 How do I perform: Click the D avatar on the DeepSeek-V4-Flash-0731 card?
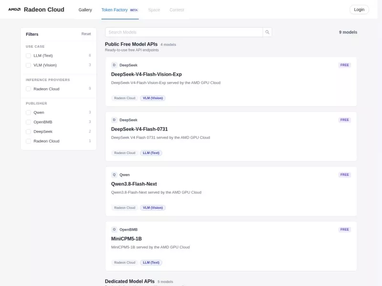[x=114, y=120]
